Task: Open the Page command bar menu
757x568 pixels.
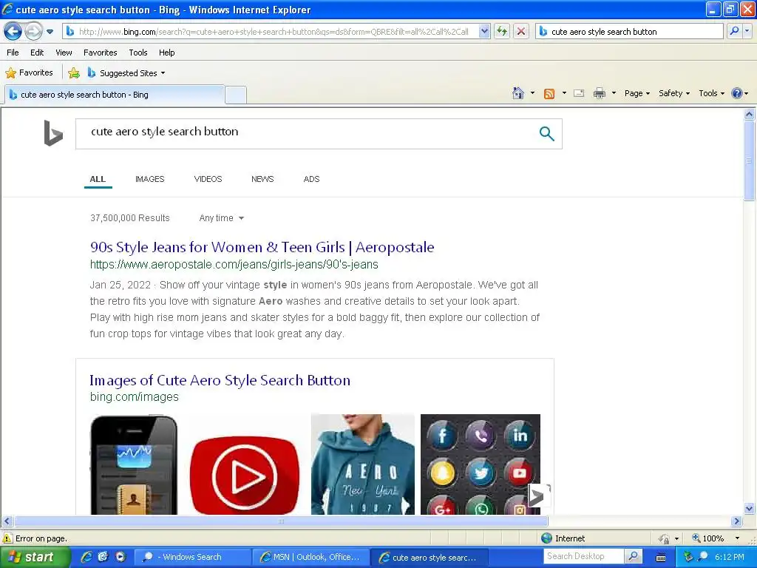Action: tap(637, 93)
